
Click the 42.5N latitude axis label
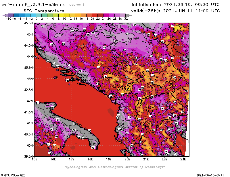coord(28,90)
